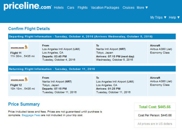Click the priceline.com logo
The height and width of the screenshot is (130, 182).
27,6
